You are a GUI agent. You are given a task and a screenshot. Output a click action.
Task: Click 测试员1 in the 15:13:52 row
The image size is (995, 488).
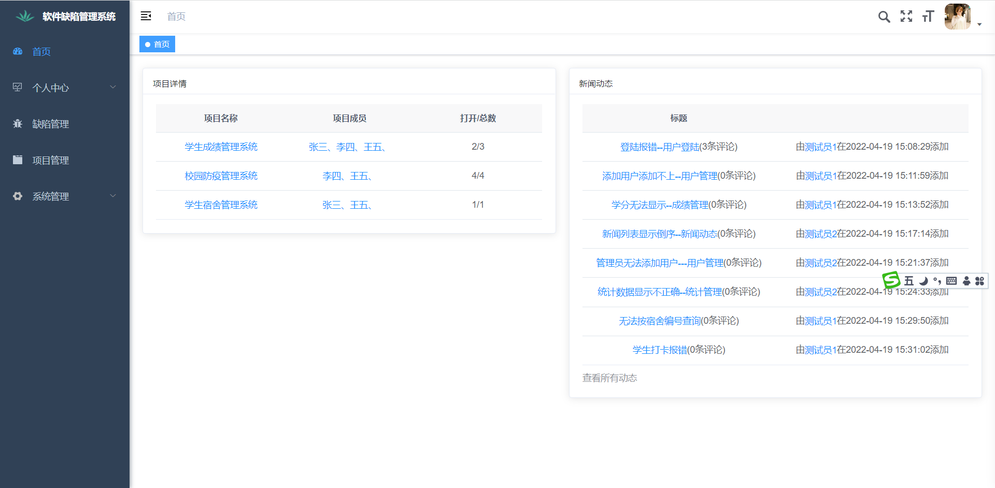(x=821, y=205)
